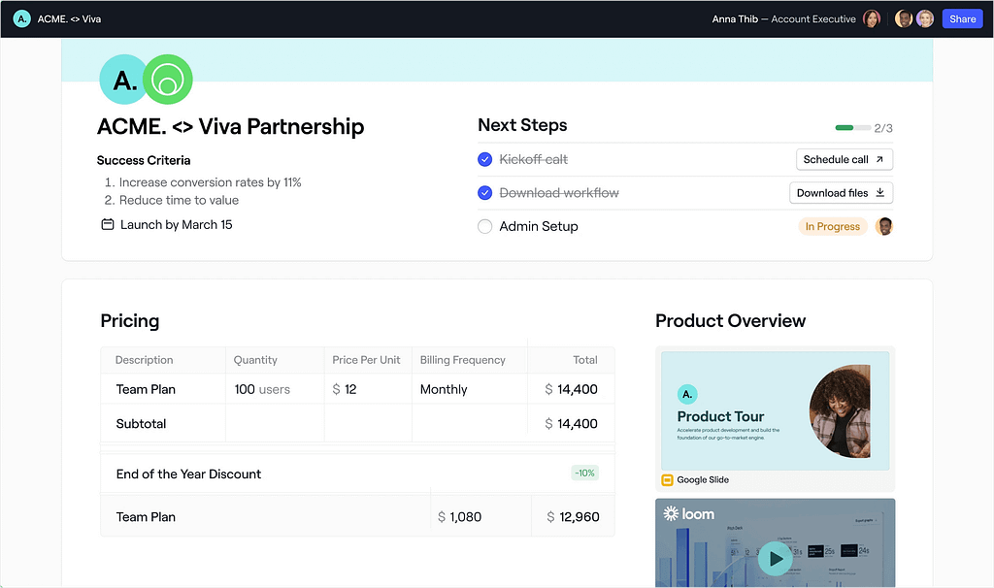Click the -10% discount badge

584,473
